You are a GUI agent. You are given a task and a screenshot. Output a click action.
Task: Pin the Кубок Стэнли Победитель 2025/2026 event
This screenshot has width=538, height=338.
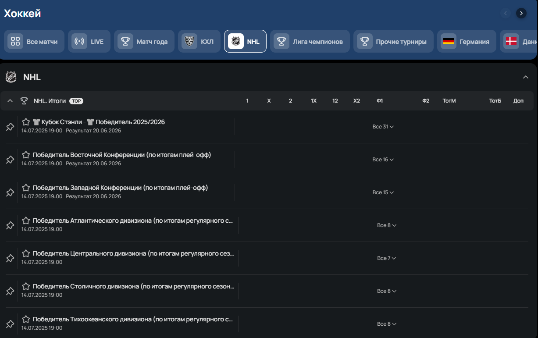(10, 127)
